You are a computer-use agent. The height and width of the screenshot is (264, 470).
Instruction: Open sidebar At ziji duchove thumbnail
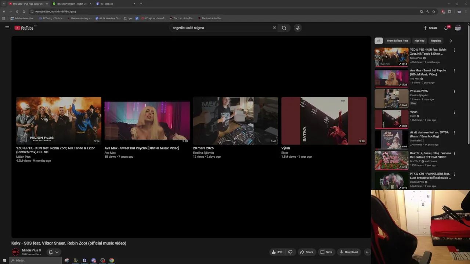[391, 140]
